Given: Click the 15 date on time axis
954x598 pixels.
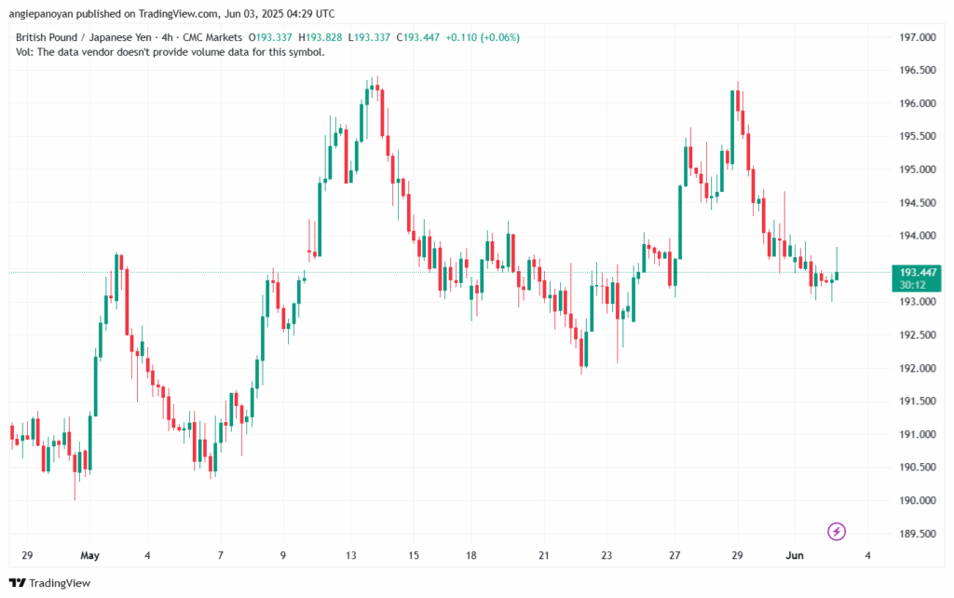Looking at the screenshot, I should 413,555.
